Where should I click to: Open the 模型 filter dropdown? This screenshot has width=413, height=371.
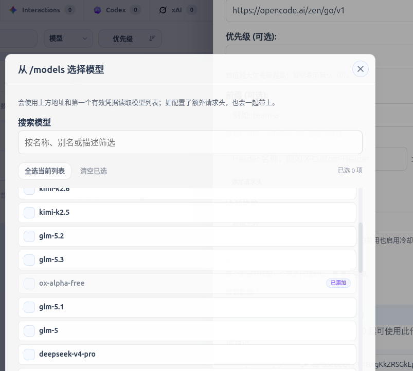click(x=68, y=39)
